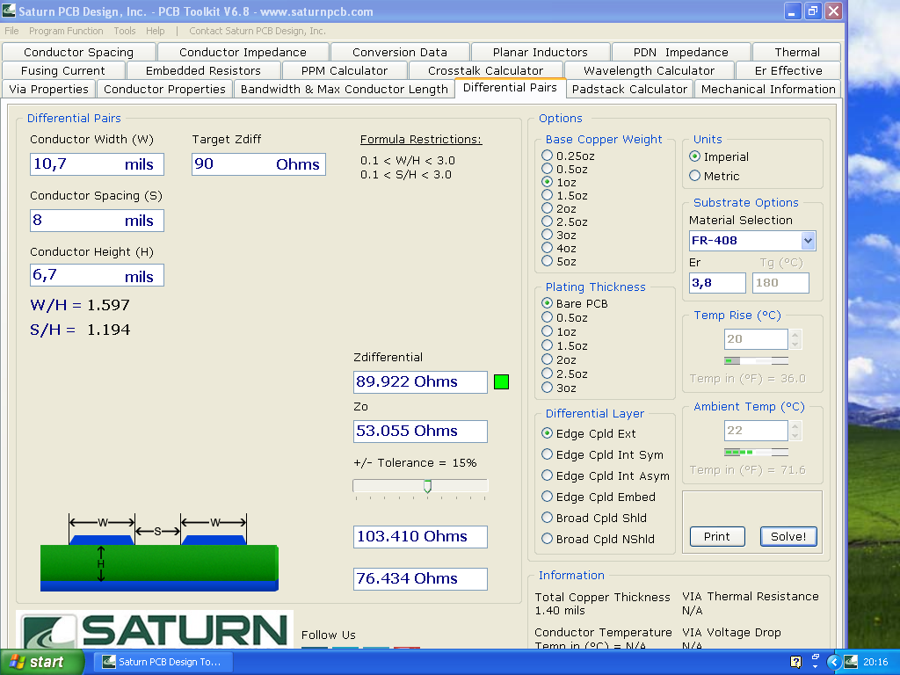Click the 103.410 Ohms upper tolerance value

click(x=420, y=537)
